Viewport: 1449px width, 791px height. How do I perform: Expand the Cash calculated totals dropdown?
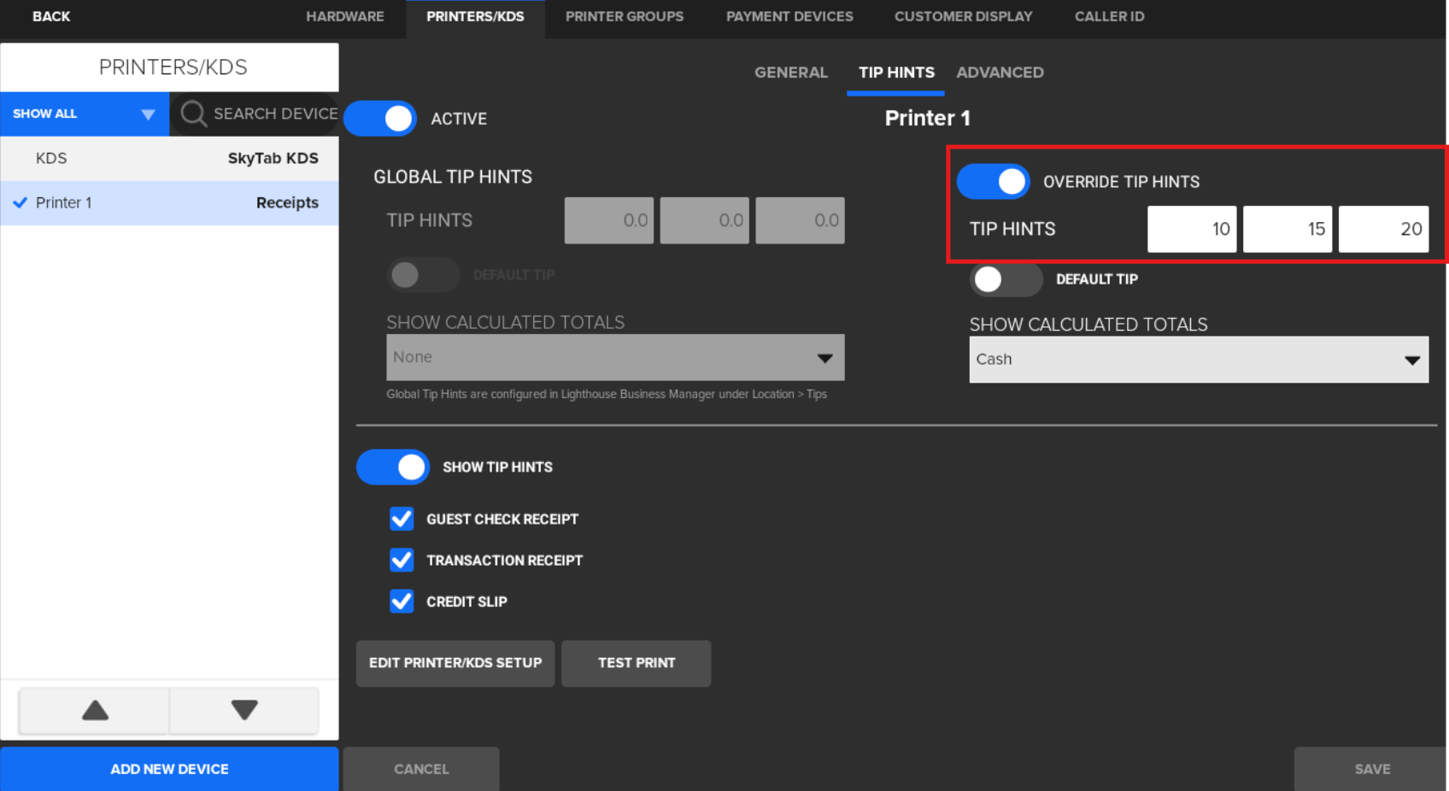(x=1198, y=360)
